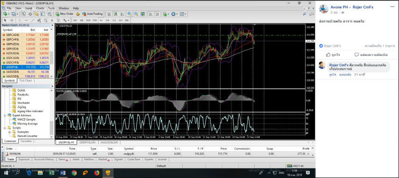Close order 55556246 with the x
The image size is (399, 178).
tap(308, 154)
